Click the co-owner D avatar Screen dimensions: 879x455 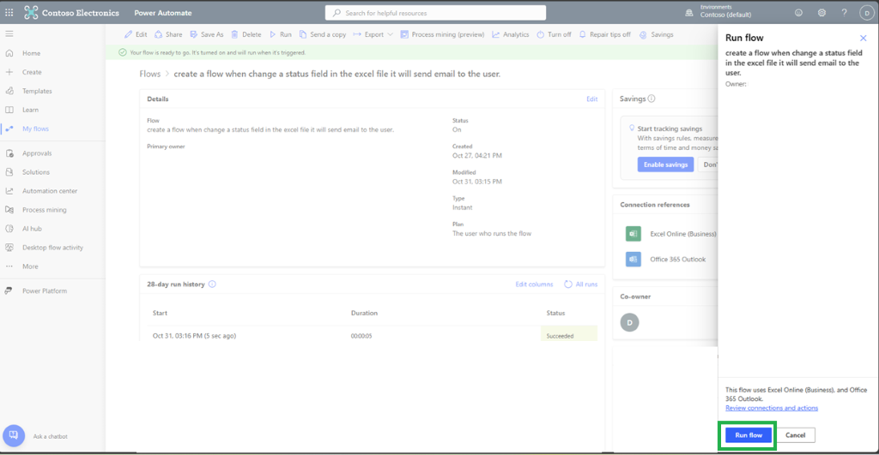point(629,322)
